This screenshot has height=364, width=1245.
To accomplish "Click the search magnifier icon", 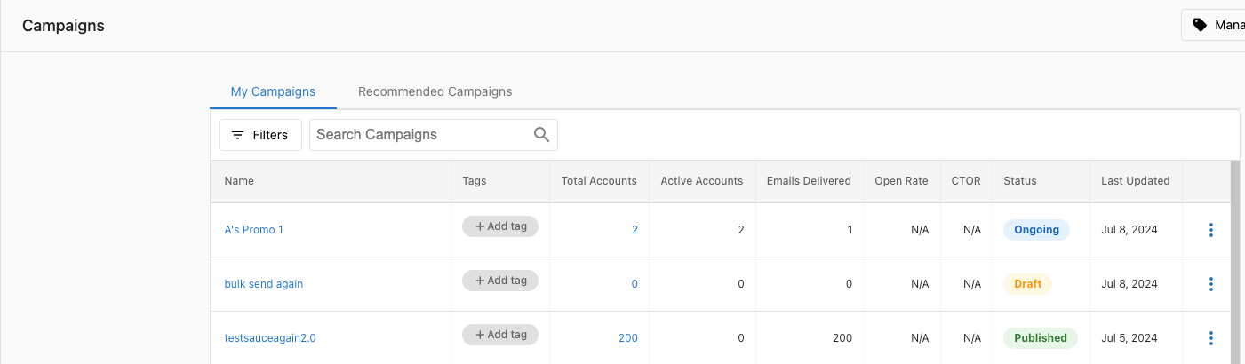I will (x=541, y=135).
